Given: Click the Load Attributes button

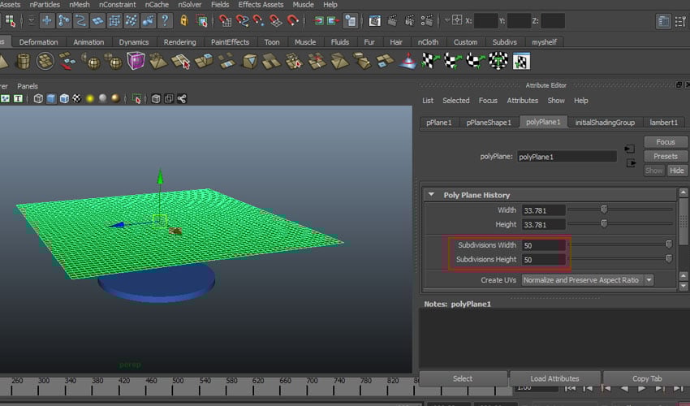Looking at the screenshot, I should [x=555, y=378].
